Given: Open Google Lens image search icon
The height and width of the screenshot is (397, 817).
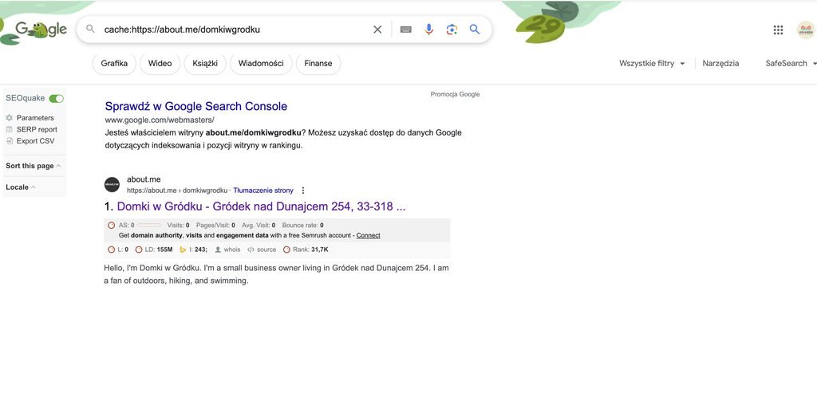Looking at the screenshot, I should 452,29.
